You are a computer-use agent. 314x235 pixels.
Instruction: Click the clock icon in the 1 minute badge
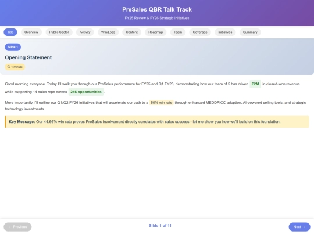click(9, 67)
